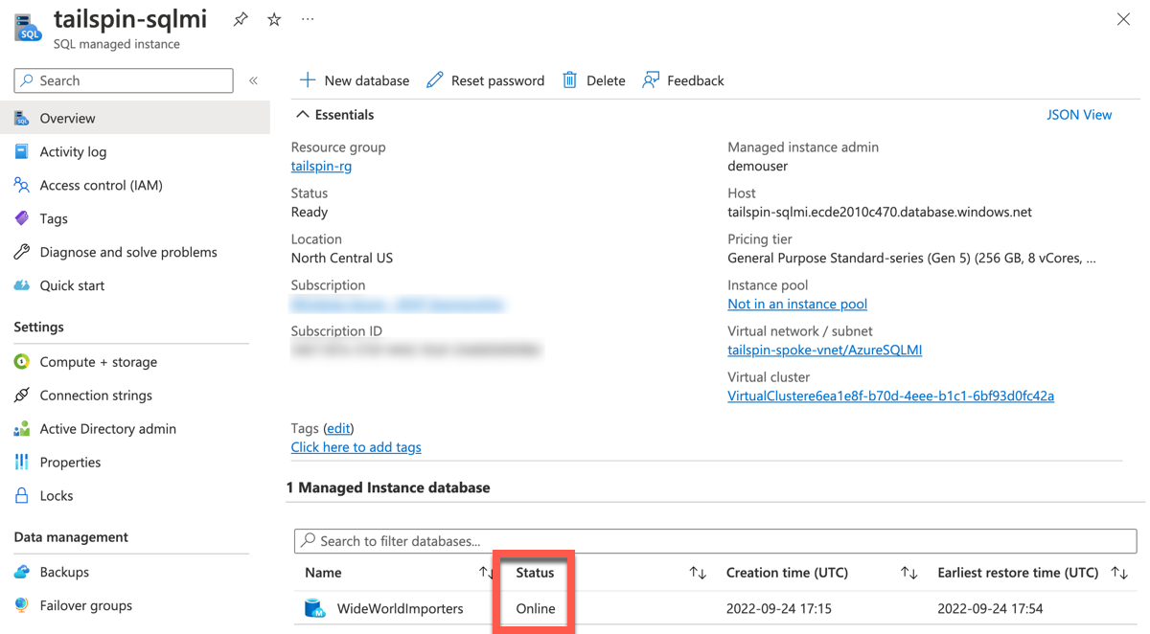Click Reset password in the toolbar
This screenshot has height=634, width=1150.
pyautogui.click(x=486, y=80)
